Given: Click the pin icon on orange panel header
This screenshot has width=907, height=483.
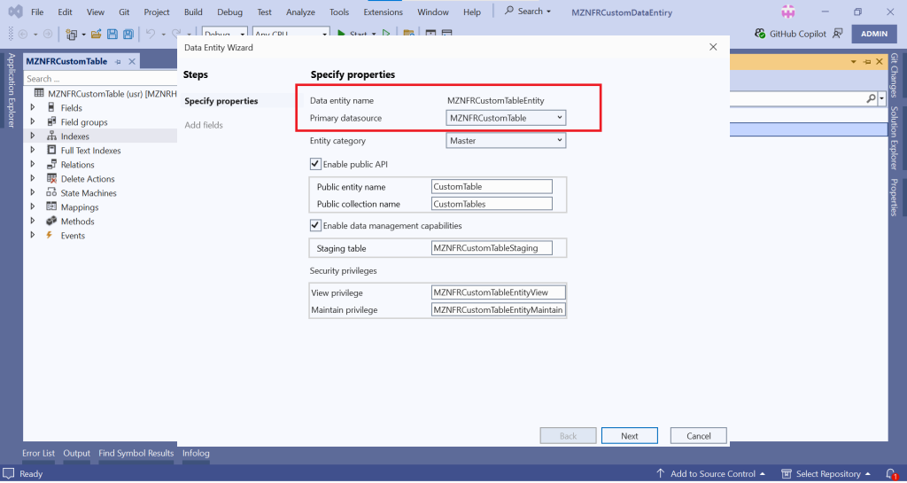Looking at the screenshot, I should (x=866, y=61).
